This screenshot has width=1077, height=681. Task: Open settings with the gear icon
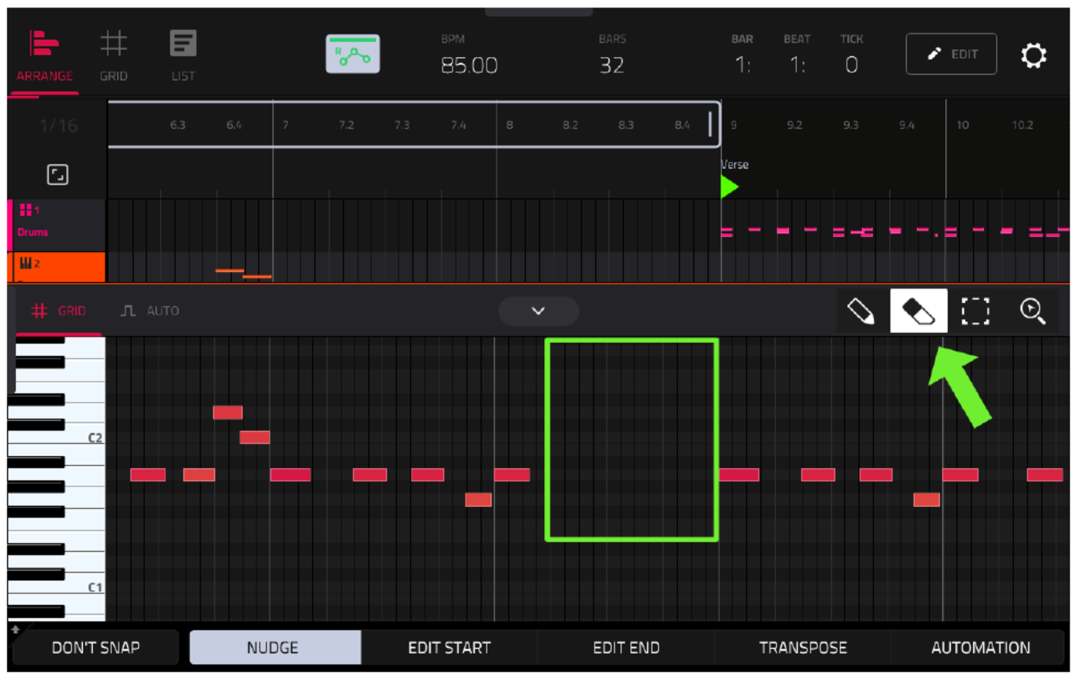click(1033, 55)
